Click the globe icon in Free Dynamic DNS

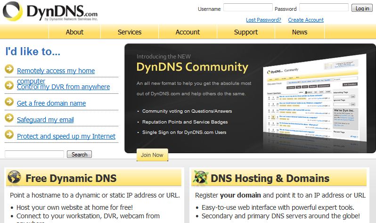coord(14,177)
